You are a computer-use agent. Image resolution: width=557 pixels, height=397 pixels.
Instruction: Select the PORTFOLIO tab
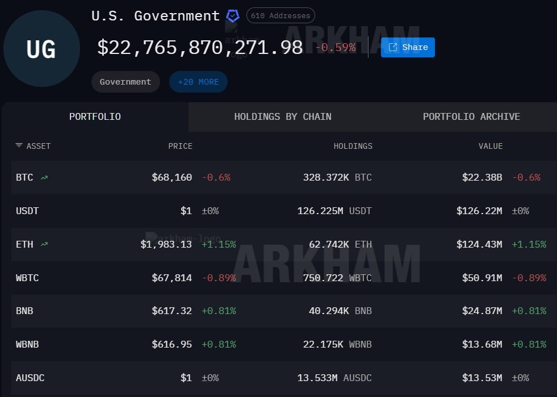pyautogui.click(x=95, y=116)
